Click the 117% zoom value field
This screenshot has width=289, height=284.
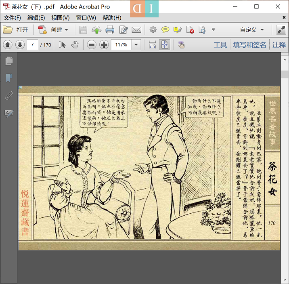121,44
